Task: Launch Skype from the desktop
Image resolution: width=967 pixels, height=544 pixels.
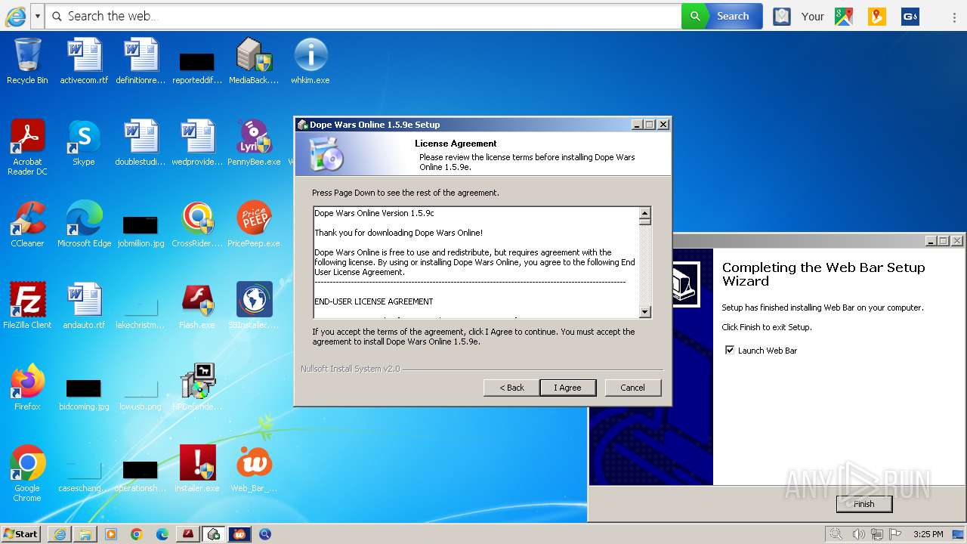Action: tap(84, 137)
